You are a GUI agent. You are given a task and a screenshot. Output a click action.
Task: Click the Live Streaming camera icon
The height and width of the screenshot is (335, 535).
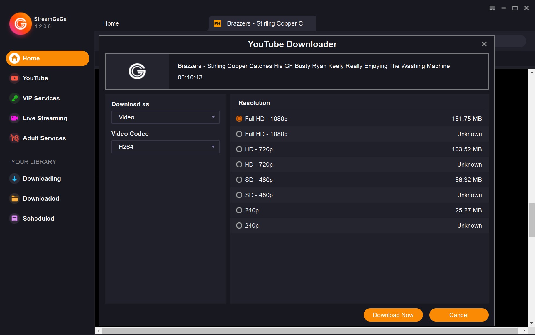(14, 118)
